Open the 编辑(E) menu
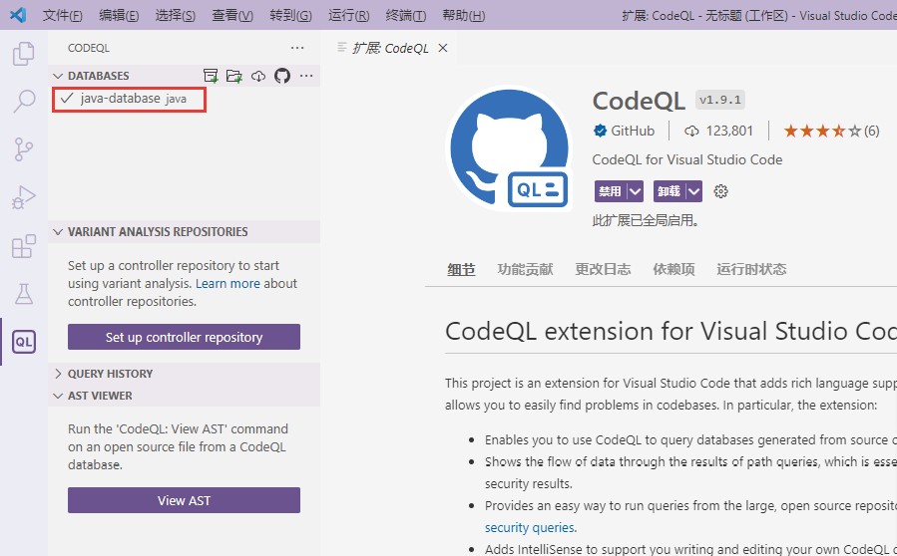 pyautogui.click(x=119, y=15)
